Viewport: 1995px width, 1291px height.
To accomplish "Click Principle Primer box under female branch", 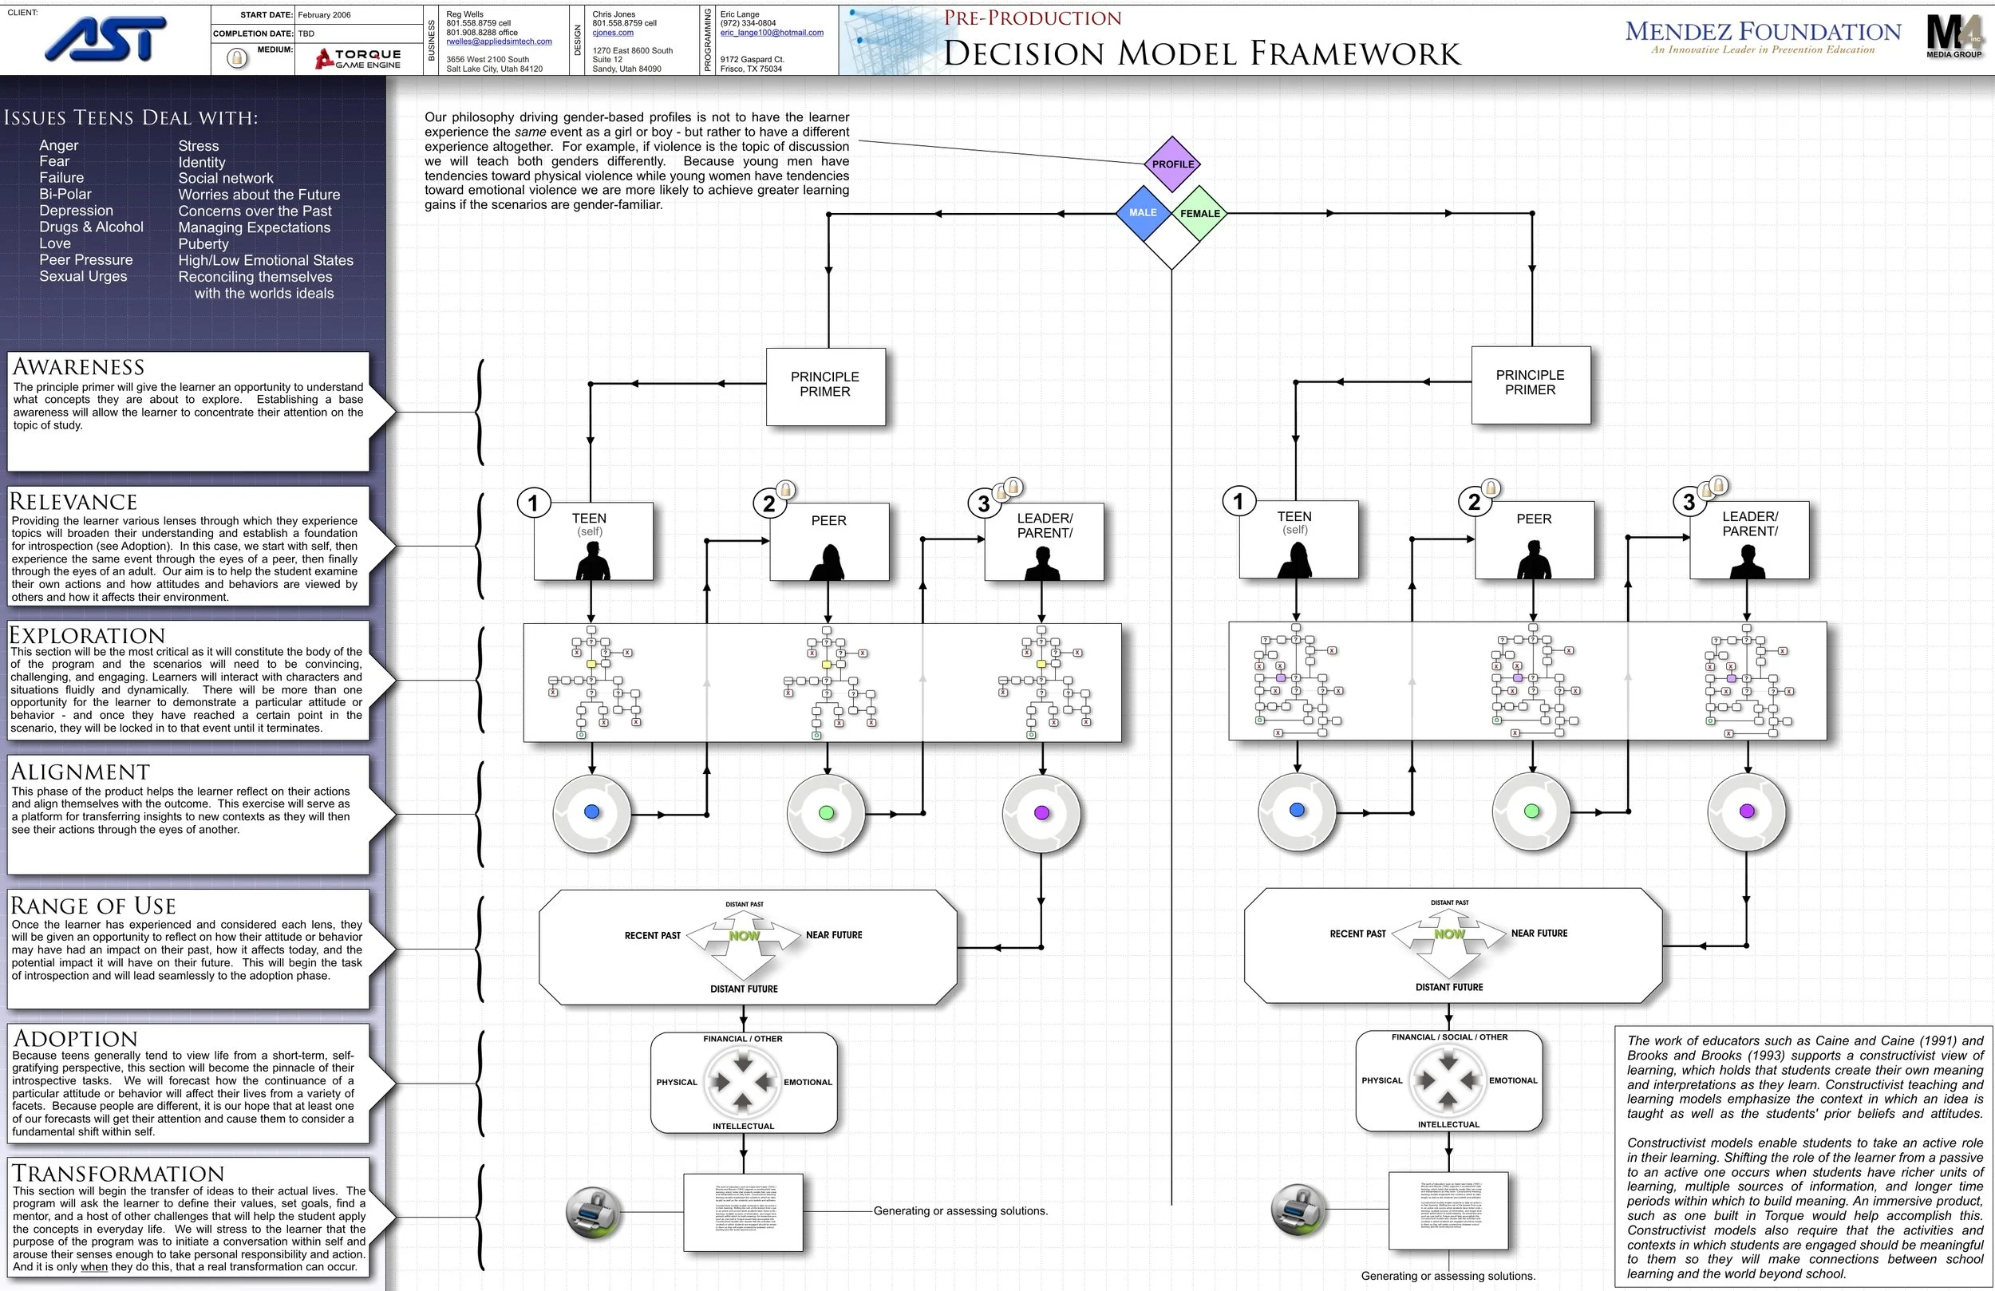I will click(x=1530, y=384).
